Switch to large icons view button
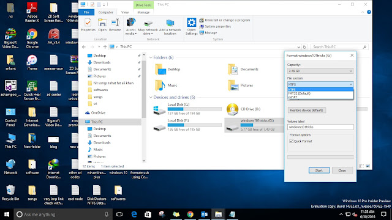 [x=367, y=166]
